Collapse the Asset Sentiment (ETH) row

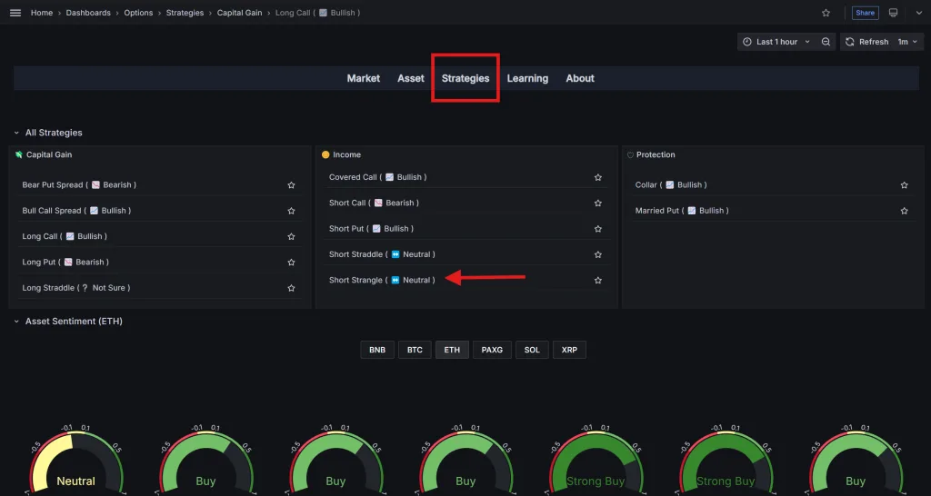click(x=16, y=322)
